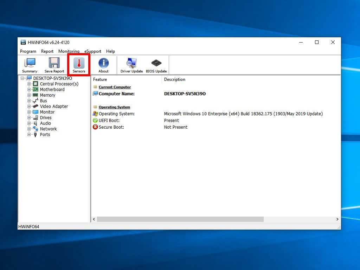This screenshot has width=360, height=270.
Task: Collapse the DESKTOP-SV5N39O root node
Action: [x=22, y=78]
